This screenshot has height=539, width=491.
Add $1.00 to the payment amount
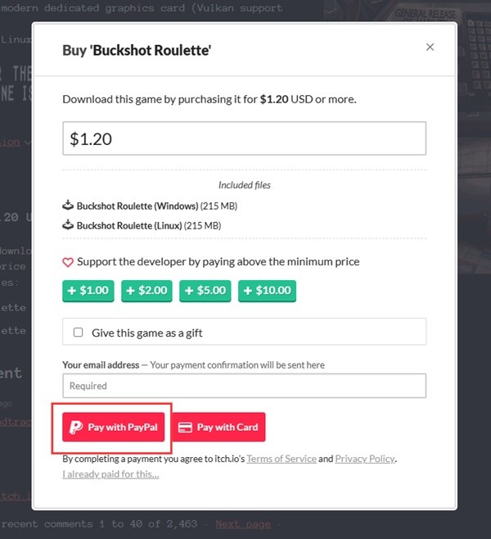tap(88, 291)
